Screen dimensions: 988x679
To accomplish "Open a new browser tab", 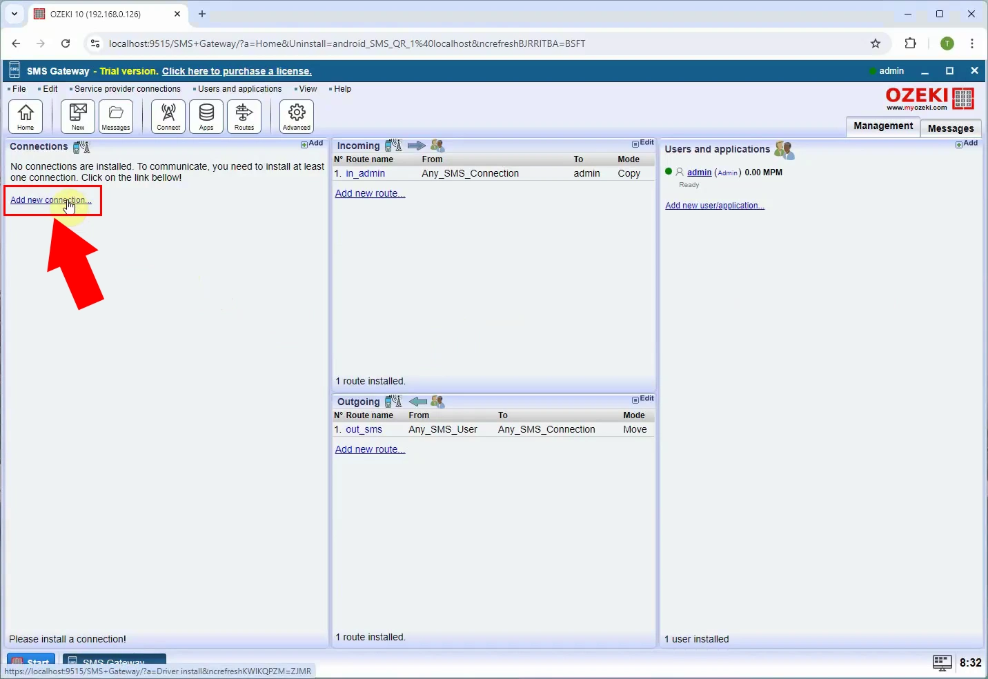I will [202, 14].
